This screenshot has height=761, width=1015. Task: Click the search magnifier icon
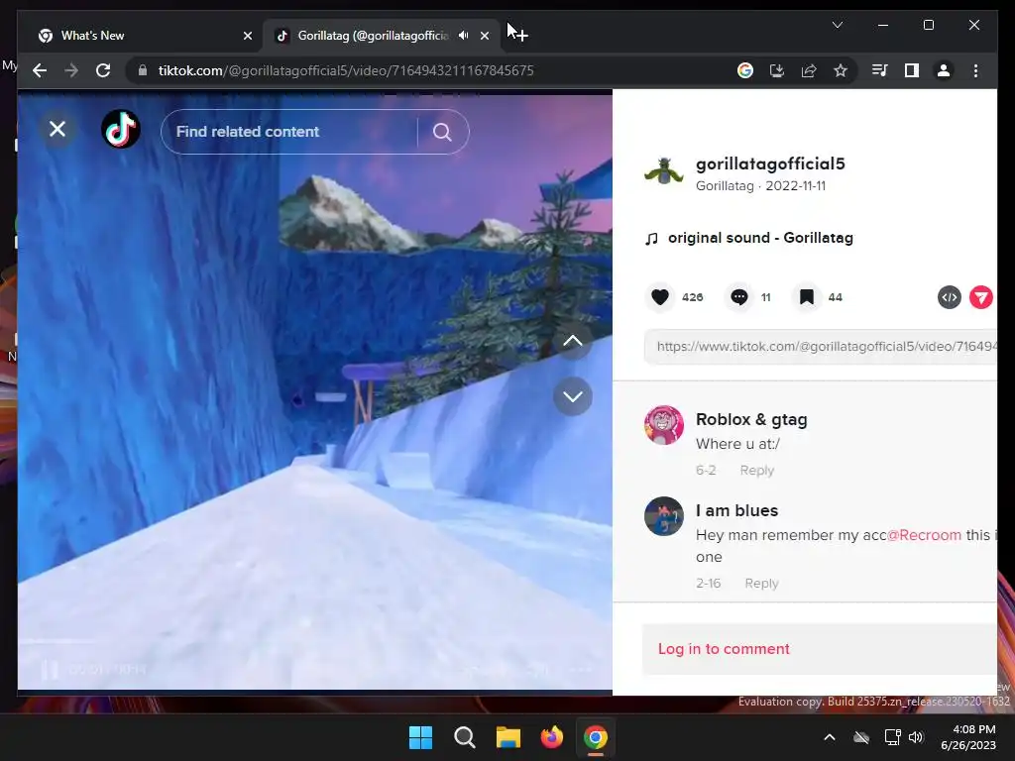tap(442, 132)
